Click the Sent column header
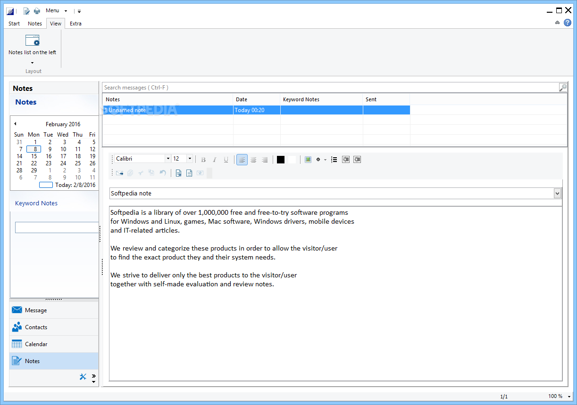The image size is (577, 405). tap(386, 99)
